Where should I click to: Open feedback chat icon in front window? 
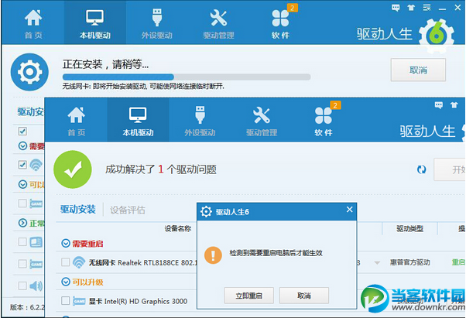439,104
